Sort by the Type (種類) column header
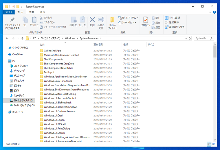The height and width of the screenshot is (150, 220). click(x=134, y=45)
